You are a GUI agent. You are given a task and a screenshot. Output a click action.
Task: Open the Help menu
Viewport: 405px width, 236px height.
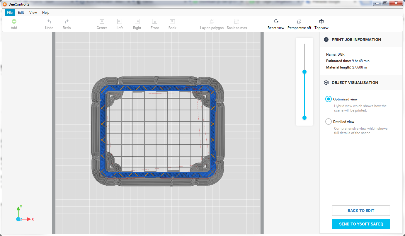click(46, 13)
